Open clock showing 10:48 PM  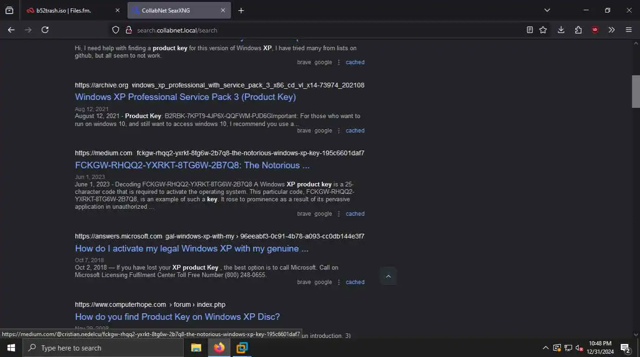(x=600, y=348)
